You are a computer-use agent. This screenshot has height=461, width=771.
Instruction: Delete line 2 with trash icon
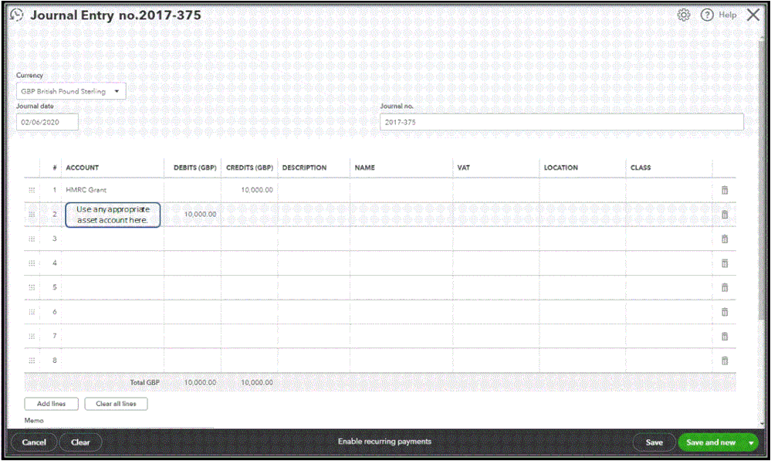pyautogui.click(x=724, y=215)
